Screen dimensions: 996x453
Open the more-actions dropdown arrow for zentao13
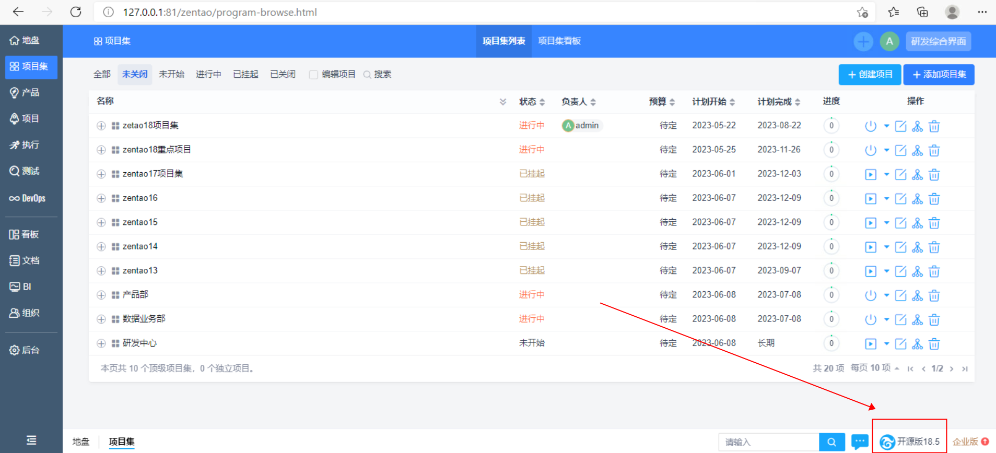[886, 271]
